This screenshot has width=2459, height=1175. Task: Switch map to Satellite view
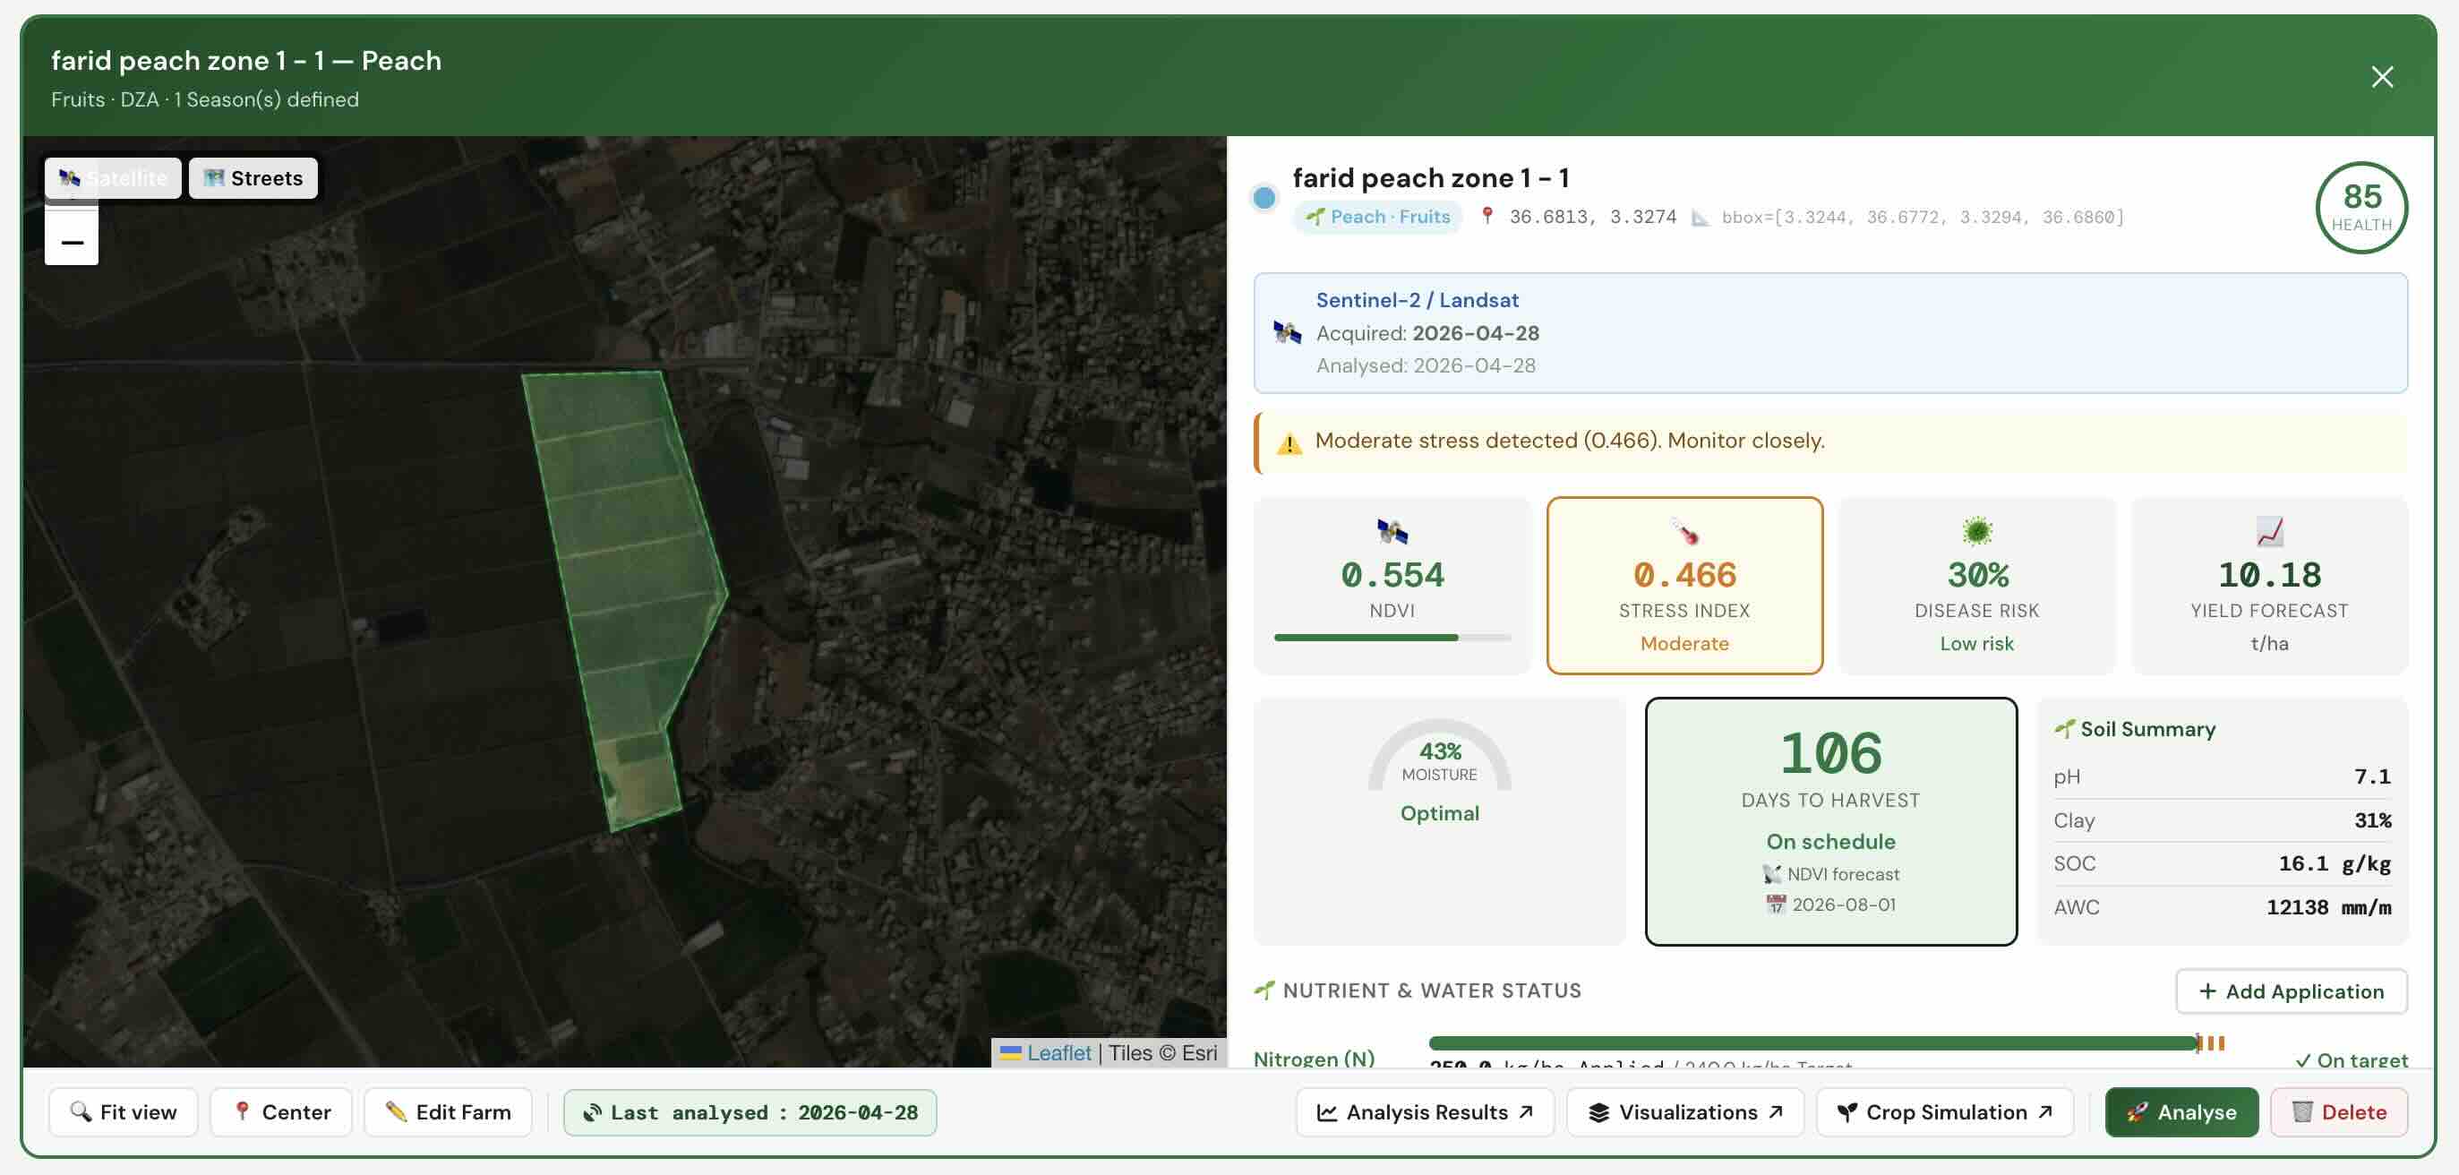(x=113, y=178)
